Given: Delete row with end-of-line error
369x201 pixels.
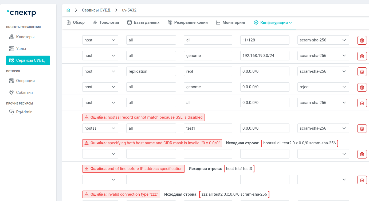Looking at the screenshot, I should click(362, 180).
